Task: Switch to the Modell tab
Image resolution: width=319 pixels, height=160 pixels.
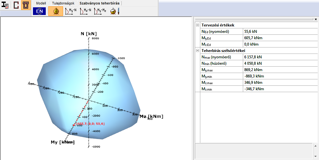Action: click(41, 3)
